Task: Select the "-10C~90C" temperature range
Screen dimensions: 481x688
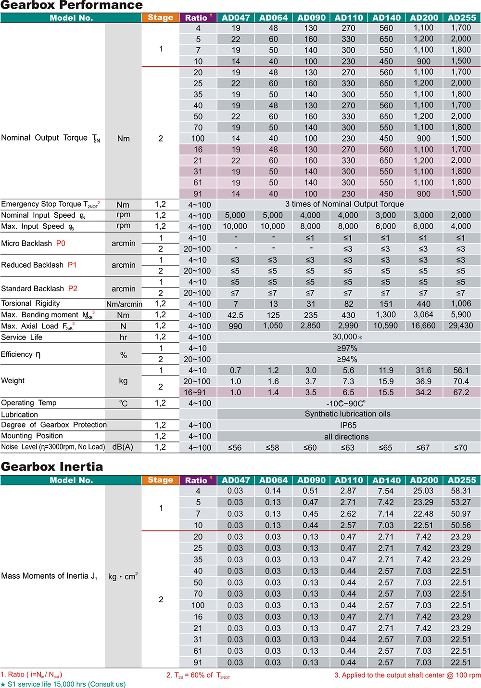Action: [346, 403]
